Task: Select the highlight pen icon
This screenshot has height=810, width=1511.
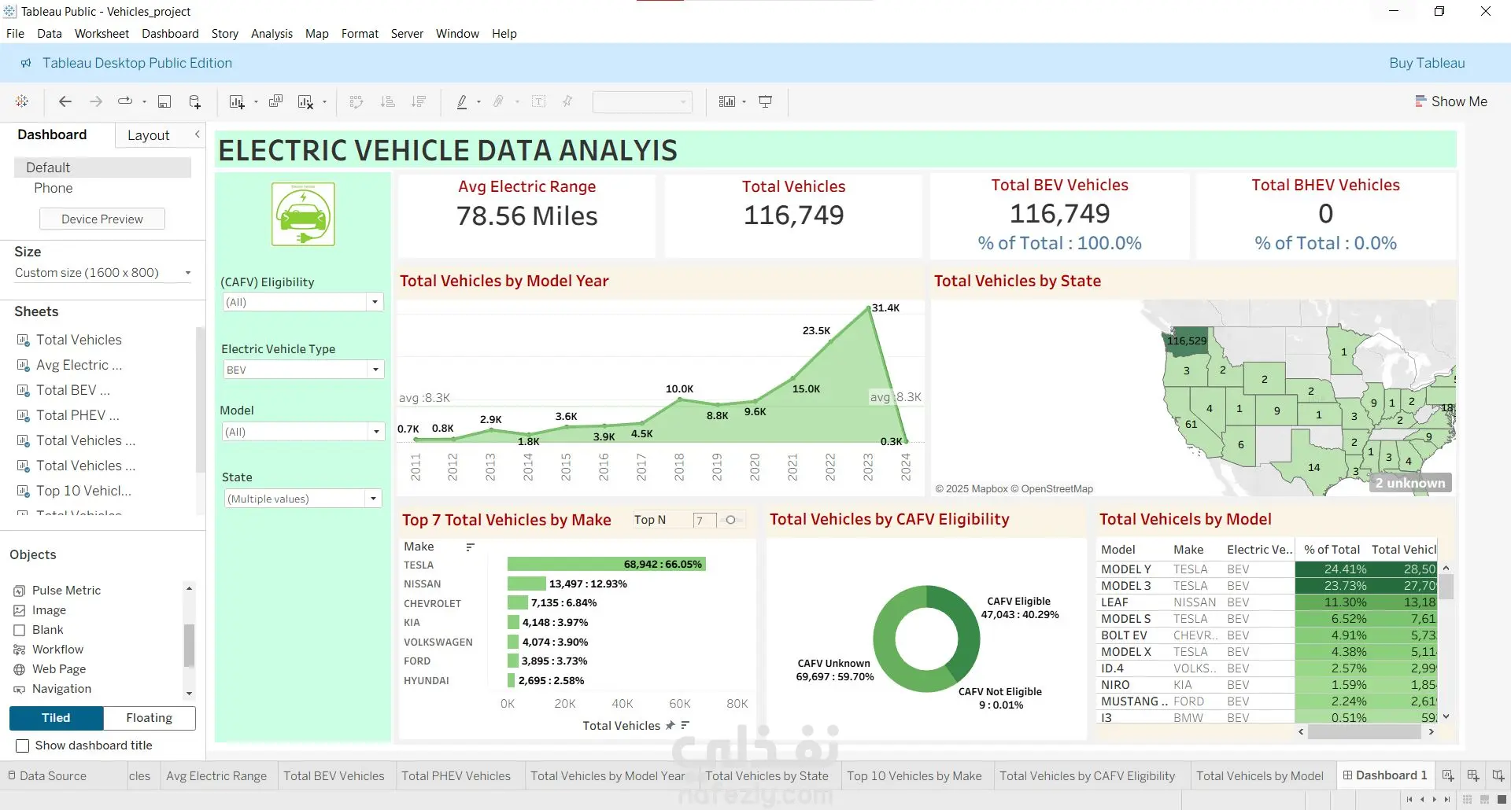Action: coord(462,101)
